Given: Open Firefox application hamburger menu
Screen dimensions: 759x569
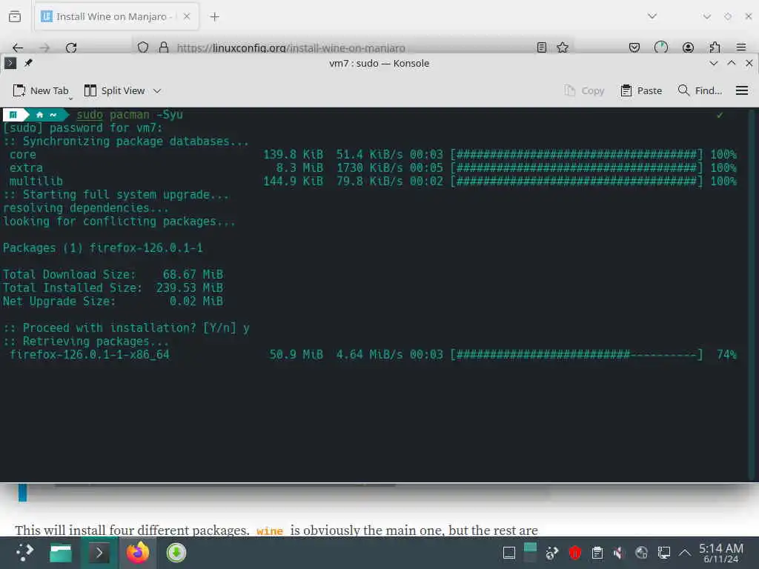Looking at the screenshot, I should pyautogui.click(x=741, y=47).
